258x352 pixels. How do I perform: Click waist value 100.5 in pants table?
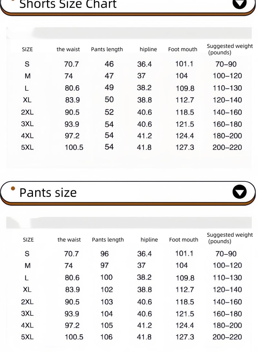click(74, 337)
